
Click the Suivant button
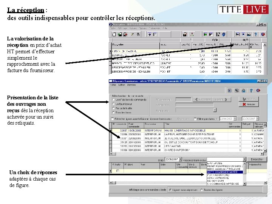point(222,99)
